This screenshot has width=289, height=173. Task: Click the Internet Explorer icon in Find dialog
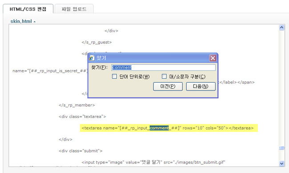point(92,58)
